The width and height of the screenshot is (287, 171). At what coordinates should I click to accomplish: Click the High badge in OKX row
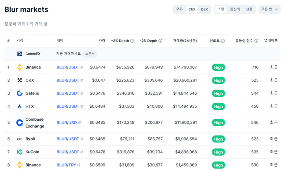(218, 80)
